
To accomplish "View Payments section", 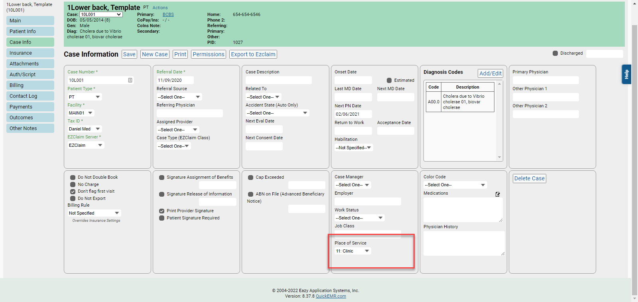I will click(30, 107).
